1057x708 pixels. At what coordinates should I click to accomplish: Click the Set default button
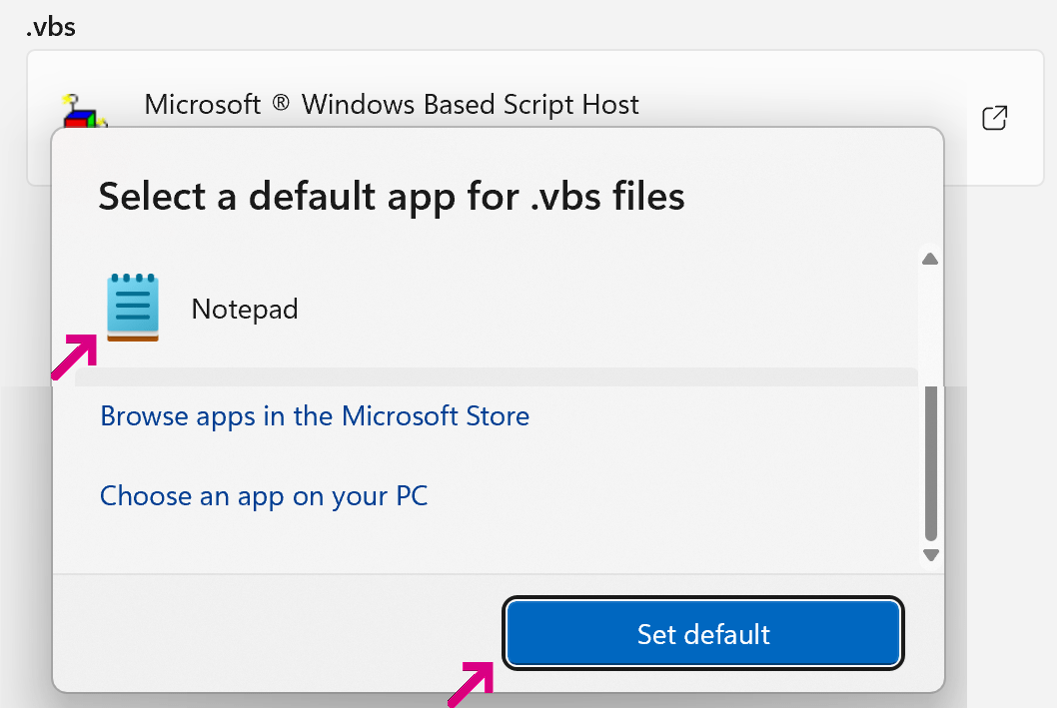coord(703,633)
